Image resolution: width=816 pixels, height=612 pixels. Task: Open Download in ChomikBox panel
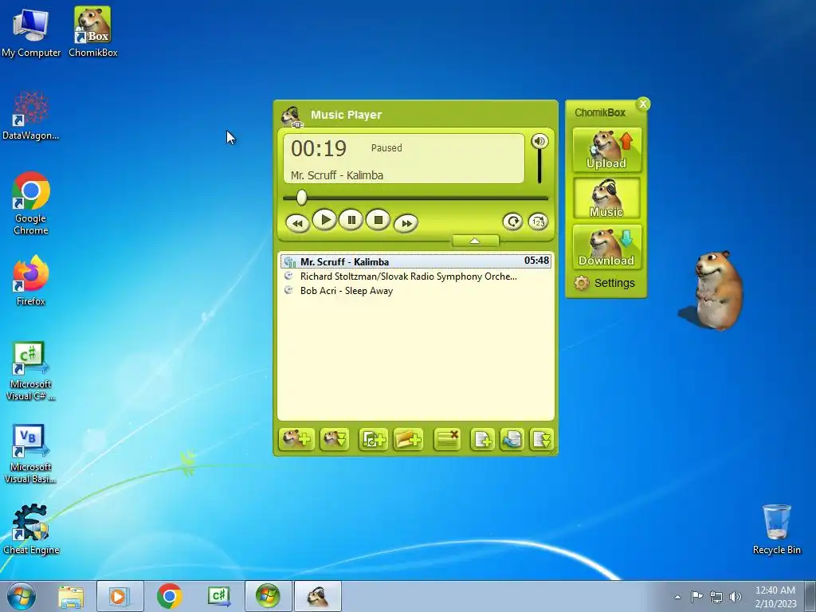pos(606,247)
